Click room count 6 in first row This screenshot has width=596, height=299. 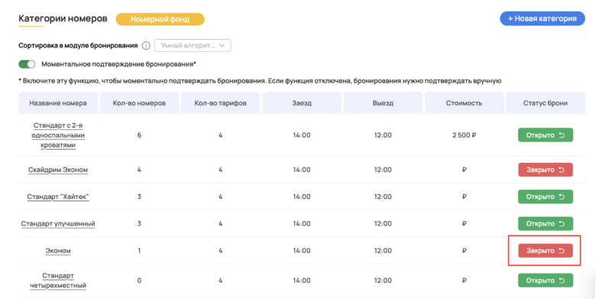(139, 135)
